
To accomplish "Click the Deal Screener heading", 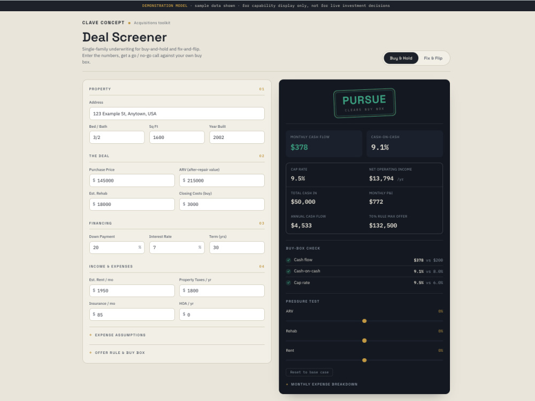I will [125, 37].
